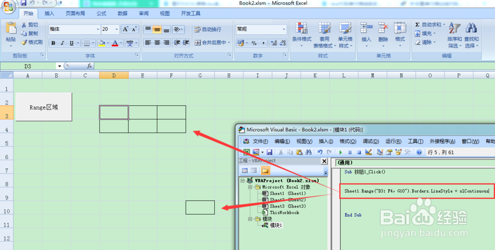Screen dimensions: 495x250
Task: Open the number format dropdown (常规)
Action: click(284, 29)
